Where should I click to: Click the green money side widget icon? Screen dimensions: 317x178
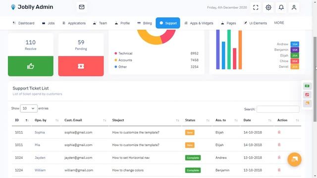coord(307,86)
